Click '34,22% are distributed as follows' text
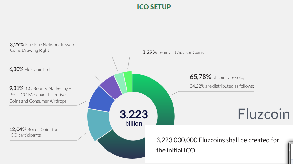 pos(222,86)
